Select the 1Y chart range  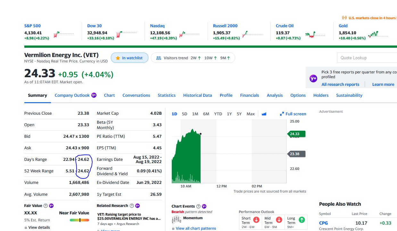click(x=229, y=114)
